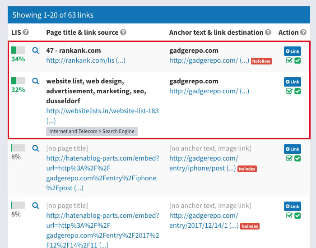Click the Link button for rankank.com row
The width and height of the screenshot is (316, 248).
click(293, 51)
